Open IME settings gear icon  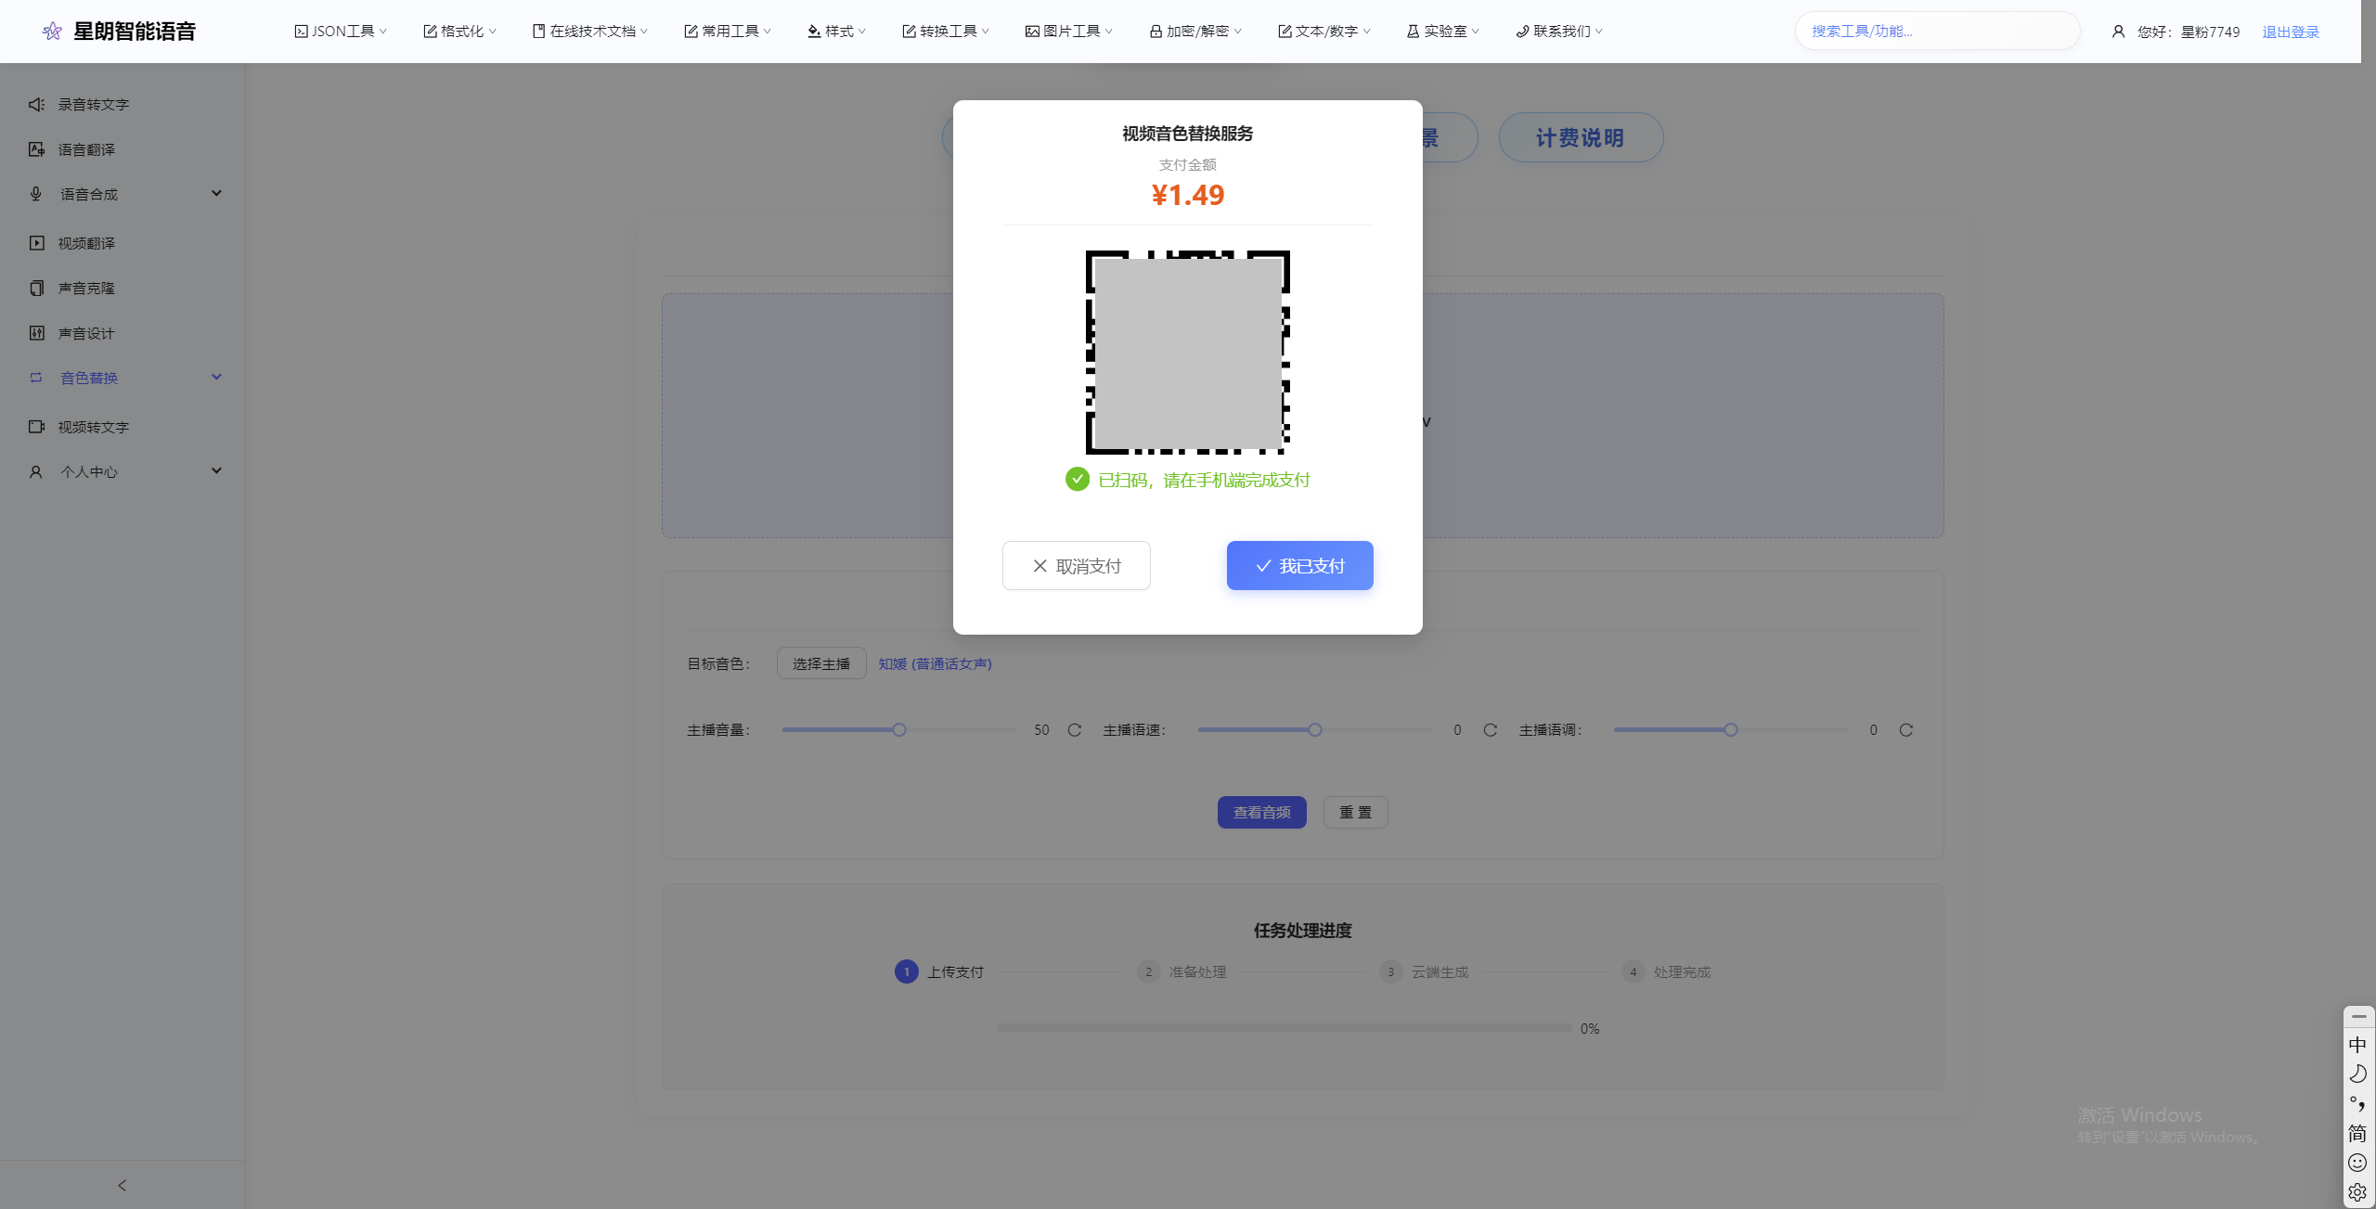[2357, 1192]
